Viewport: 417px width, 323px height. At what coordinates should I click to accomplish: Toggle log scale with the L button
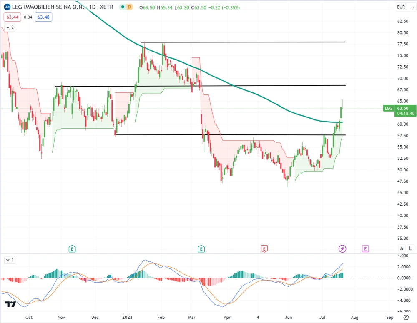(411, 248)
